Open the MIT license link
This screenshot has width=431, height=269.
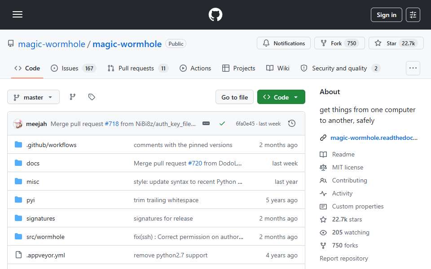click(347, 167)
